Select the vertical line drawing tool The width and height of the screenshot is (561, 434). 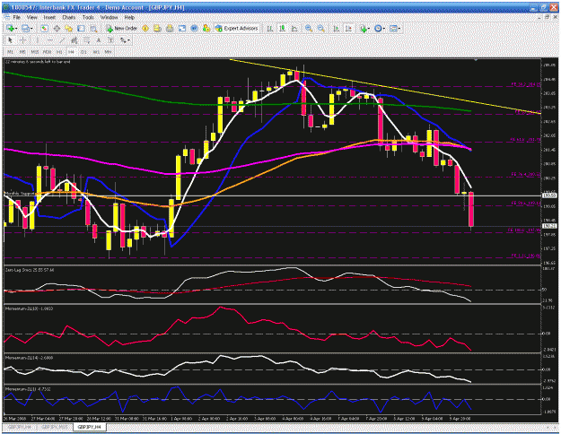[37, 40]
